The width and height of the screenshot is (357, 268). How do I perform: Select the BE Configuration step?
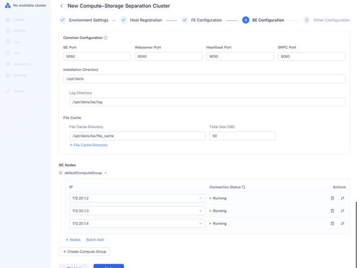click(x=263, y=20)
